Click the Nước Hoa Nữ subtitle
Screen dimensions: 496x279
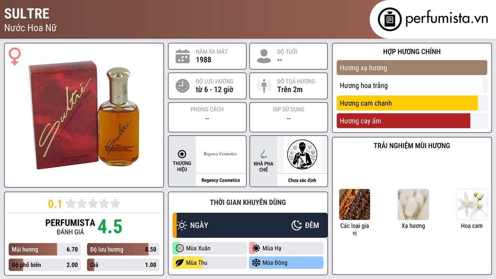point(31,28)
